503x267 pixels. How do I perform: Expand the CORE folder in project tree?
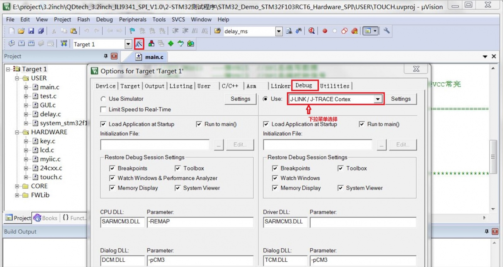click(x=17, y=186)
